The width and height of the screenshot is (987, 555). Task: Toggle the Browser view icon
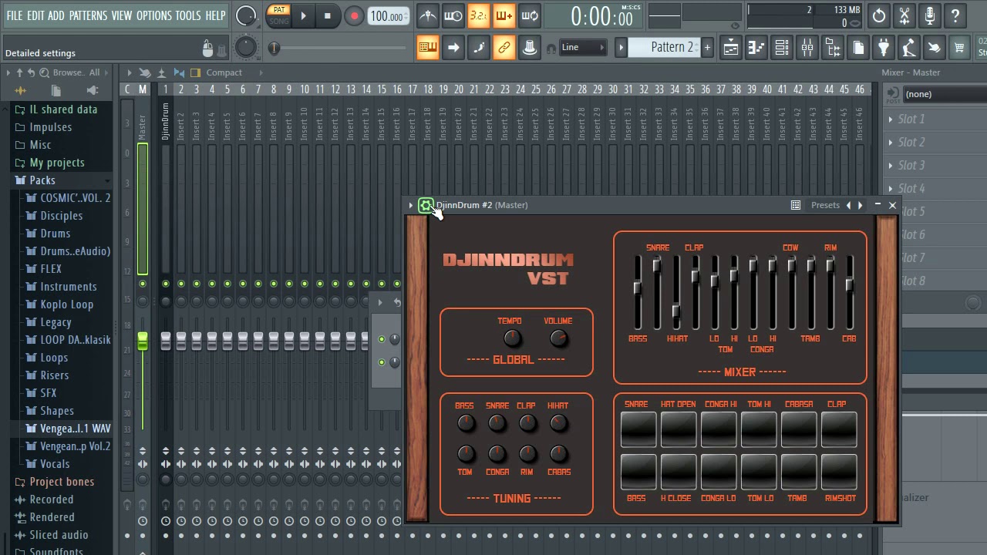tap(833, 48)
